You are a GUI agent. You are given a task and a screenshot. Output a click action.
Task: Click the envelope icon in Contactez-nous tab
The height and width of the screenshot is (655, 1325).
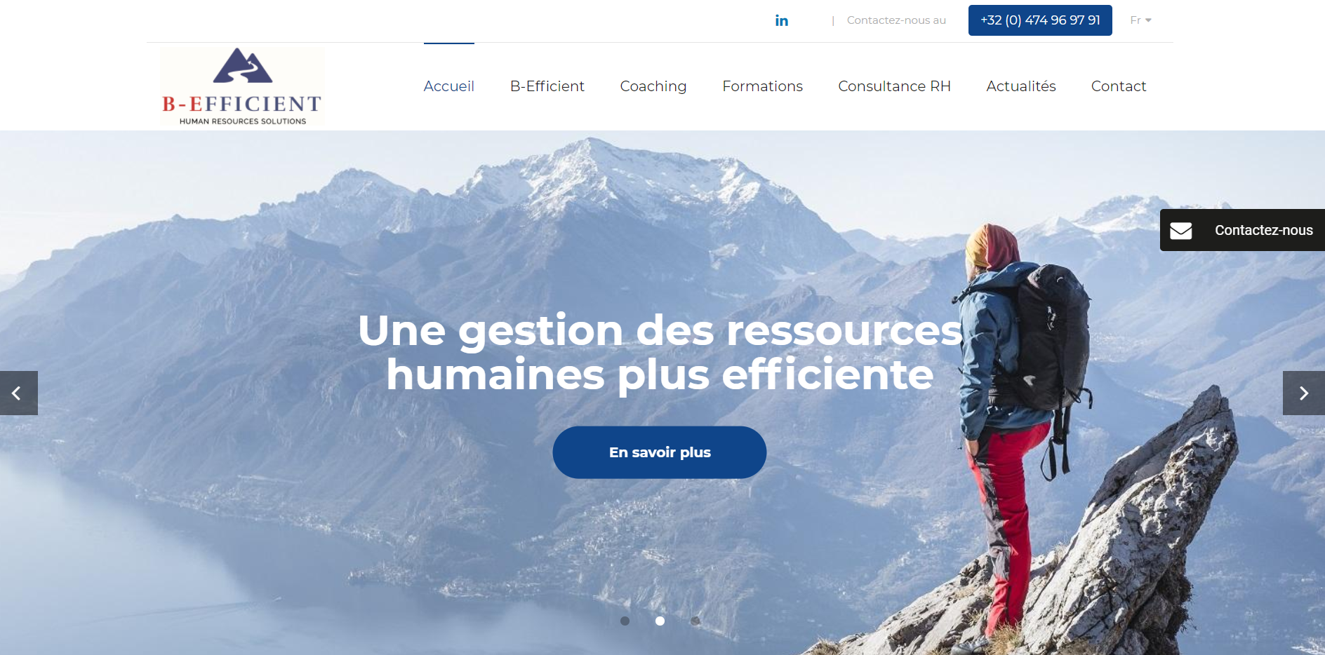[1181, 231]
